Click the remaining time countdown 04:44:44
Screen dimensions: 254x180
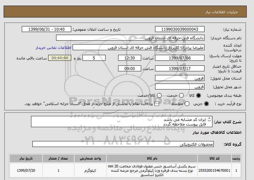pyautogui.click(x=60, y=58)
